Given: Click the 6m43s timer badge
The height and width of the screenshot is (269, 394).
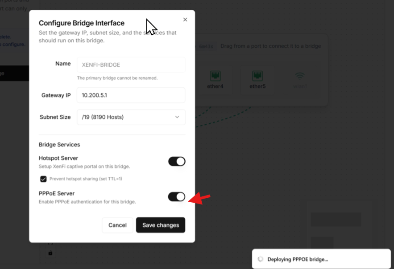Looking at the screenshot, I should click(206, 46).
